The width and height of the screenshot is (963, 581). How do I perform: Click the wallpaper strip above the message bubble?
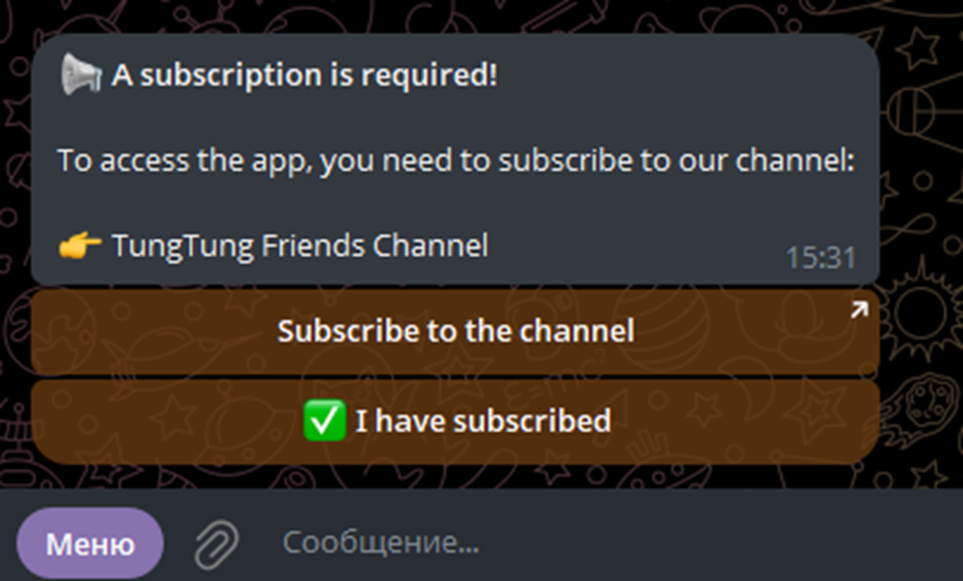tap(455, 15)
